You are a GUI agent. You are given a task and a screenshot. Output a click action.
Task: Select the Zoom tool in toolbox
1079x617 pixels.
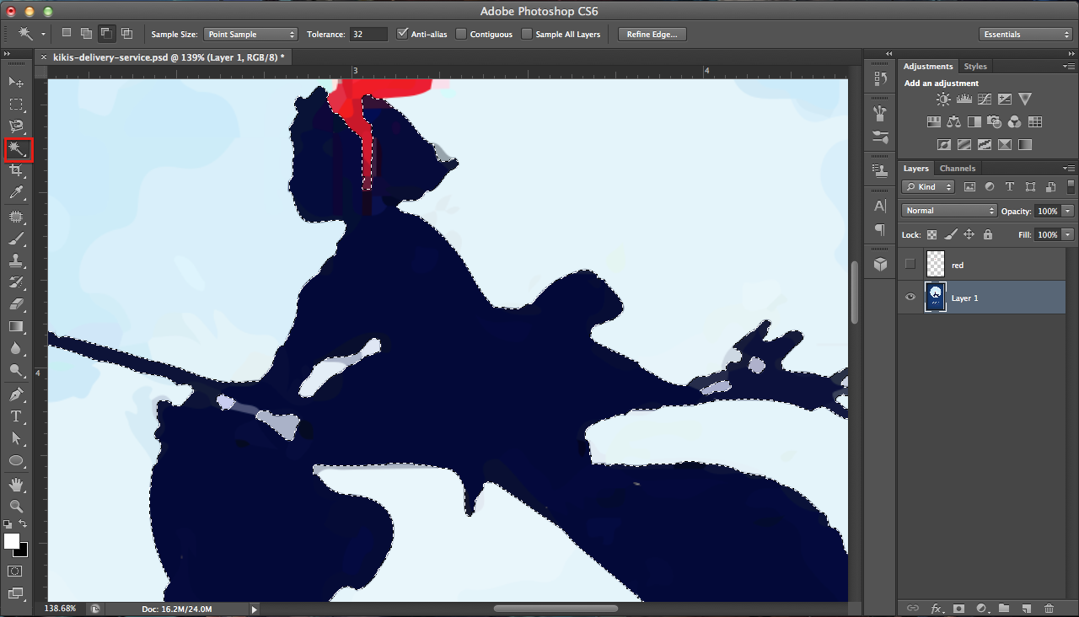(16, 507)
